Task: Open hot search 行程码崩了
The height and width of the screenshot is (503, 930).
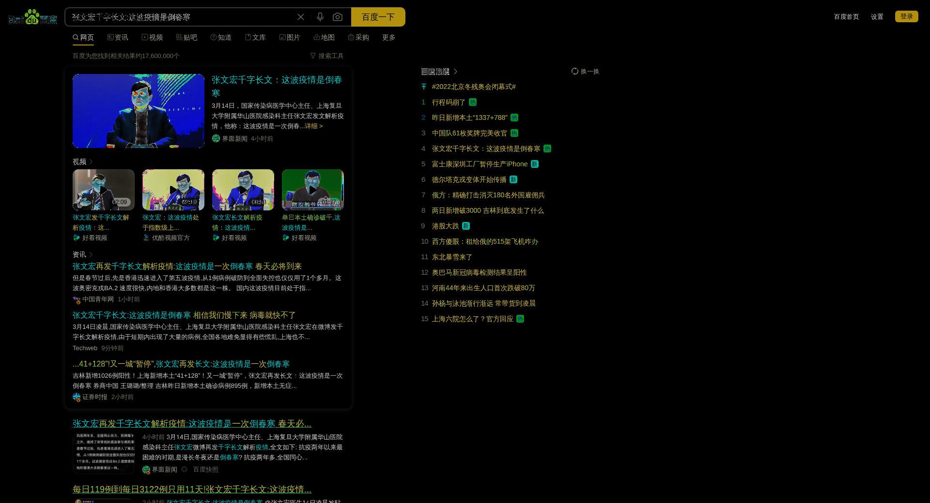Action: (449, 102)
